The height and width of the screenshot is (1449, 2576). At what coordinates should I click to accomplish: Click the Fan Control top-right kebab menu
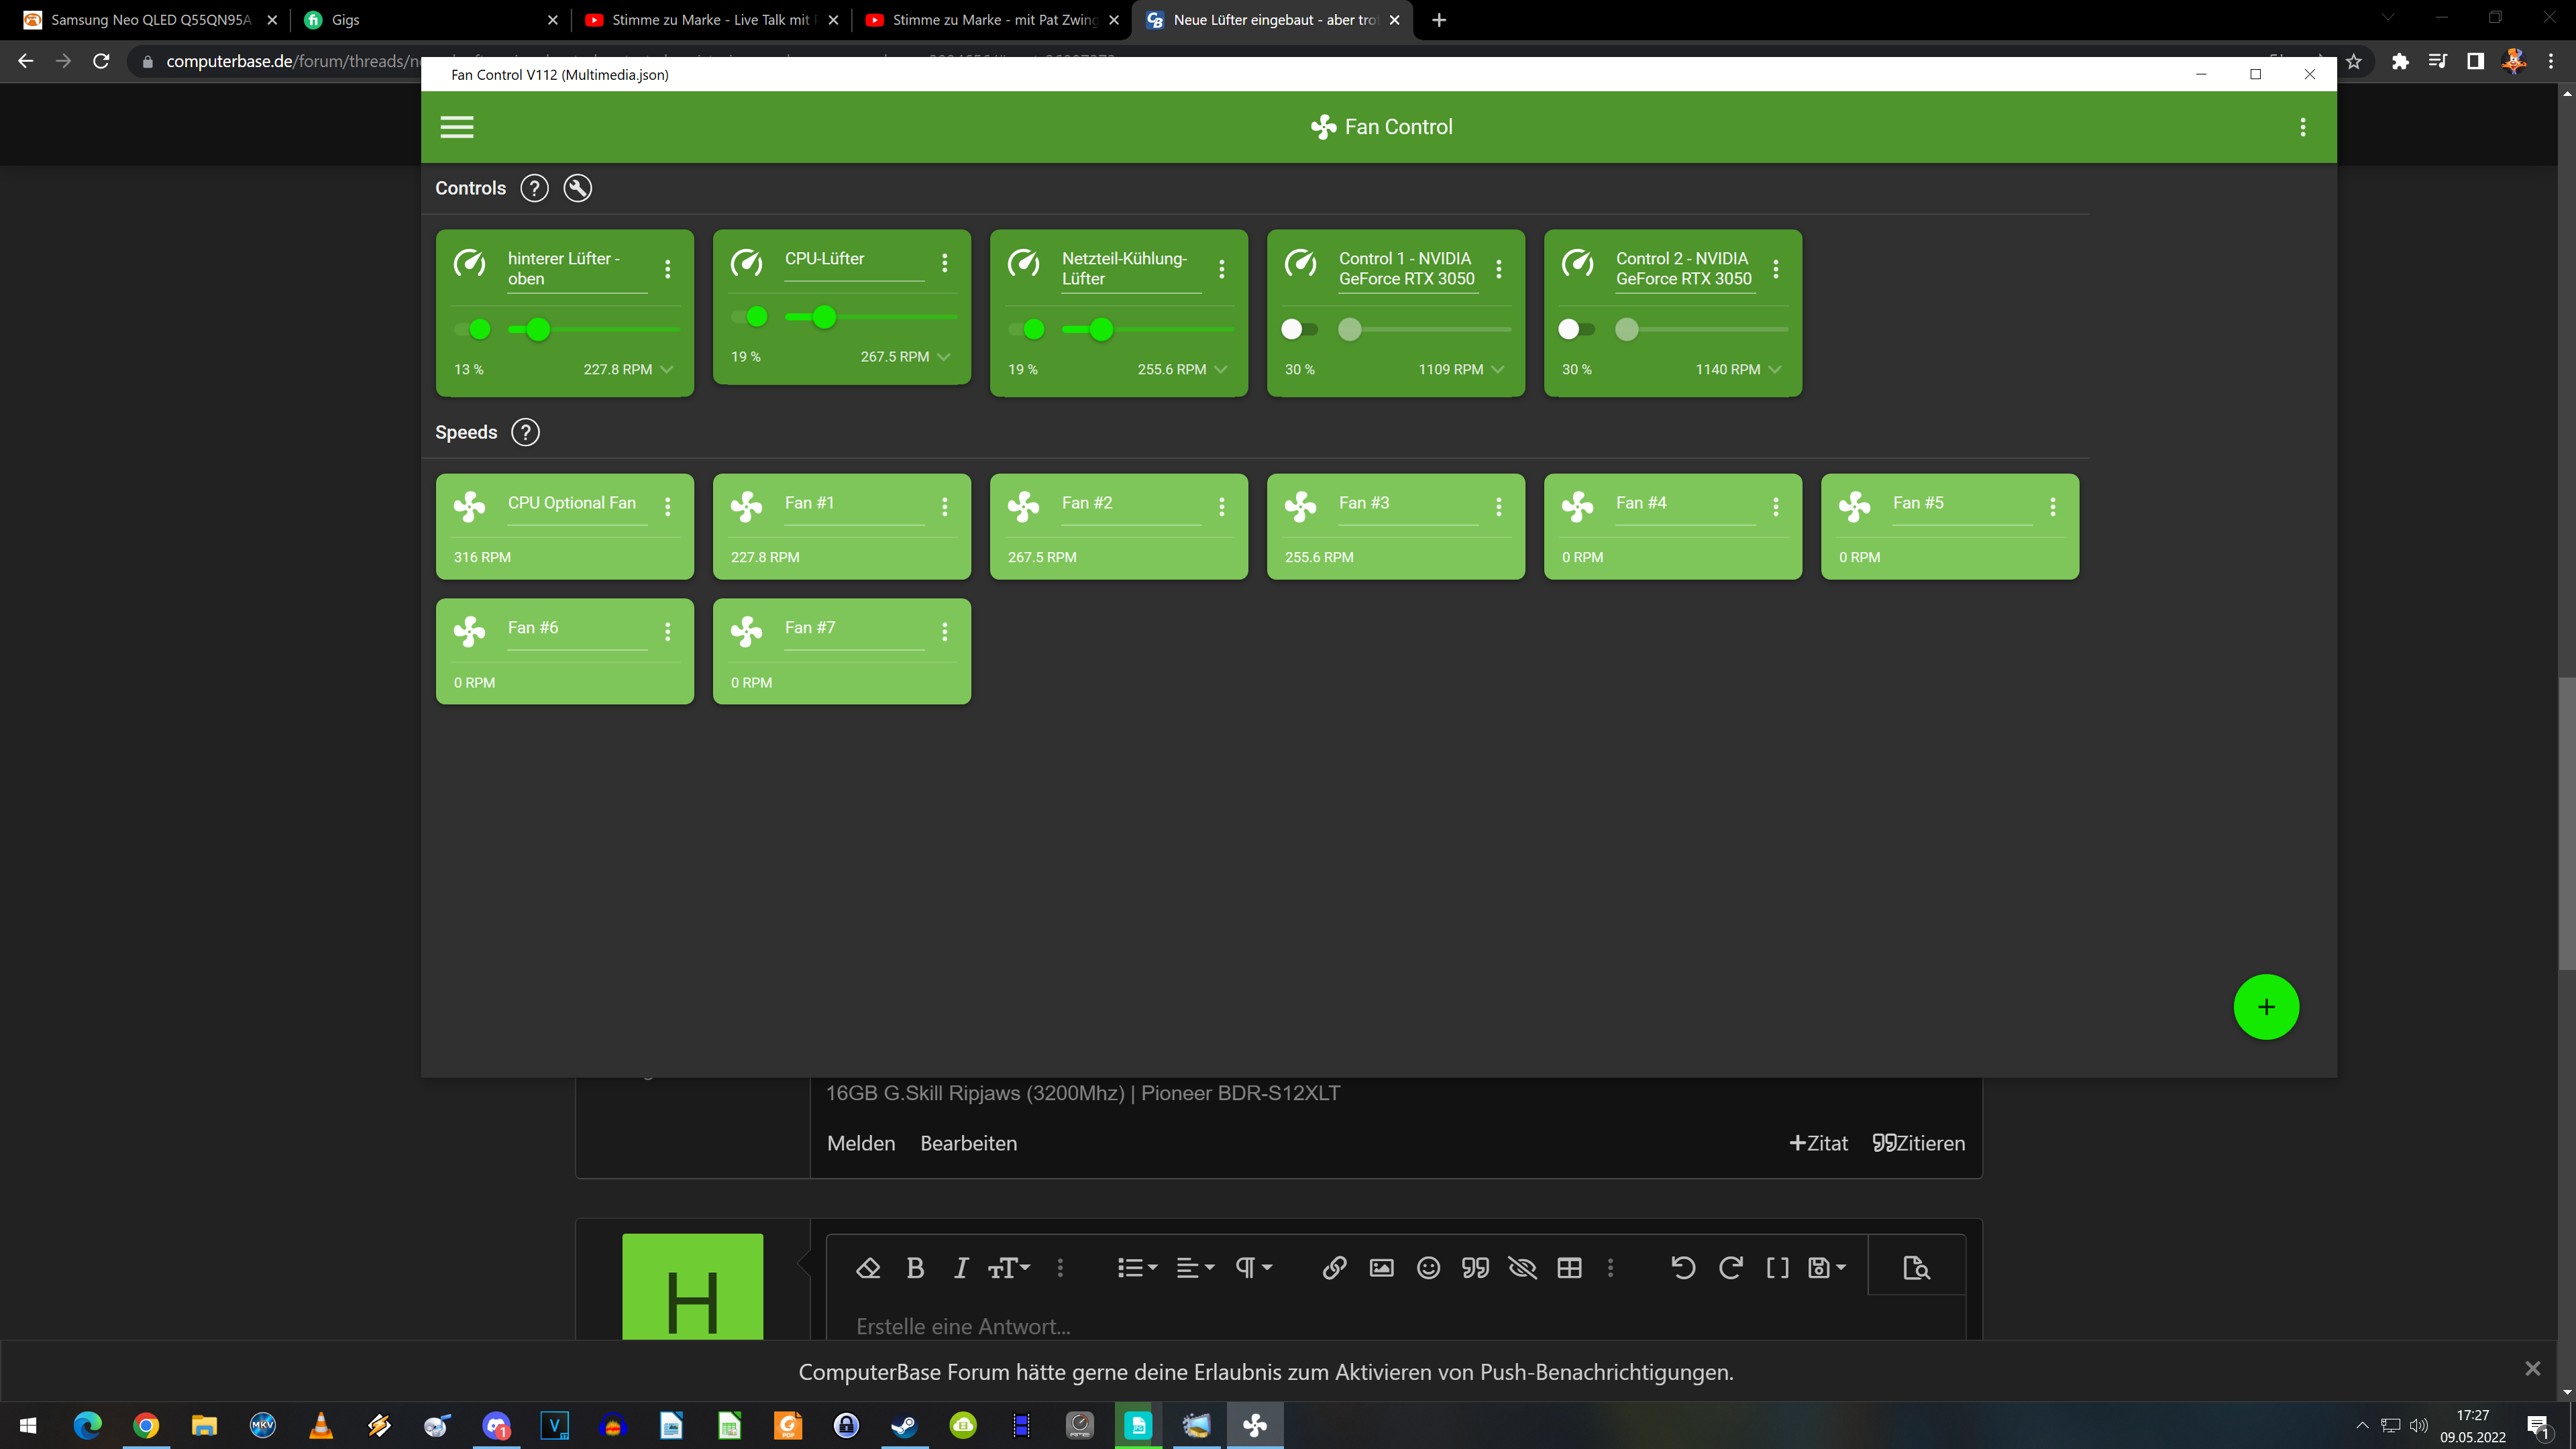pos(2302,127)
